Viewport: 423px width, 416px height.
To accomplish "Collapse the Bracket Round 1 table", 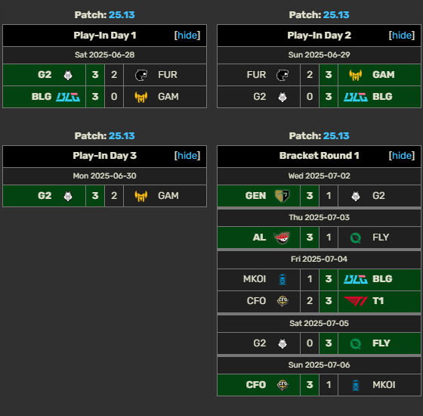I will (x=402, y=156).
